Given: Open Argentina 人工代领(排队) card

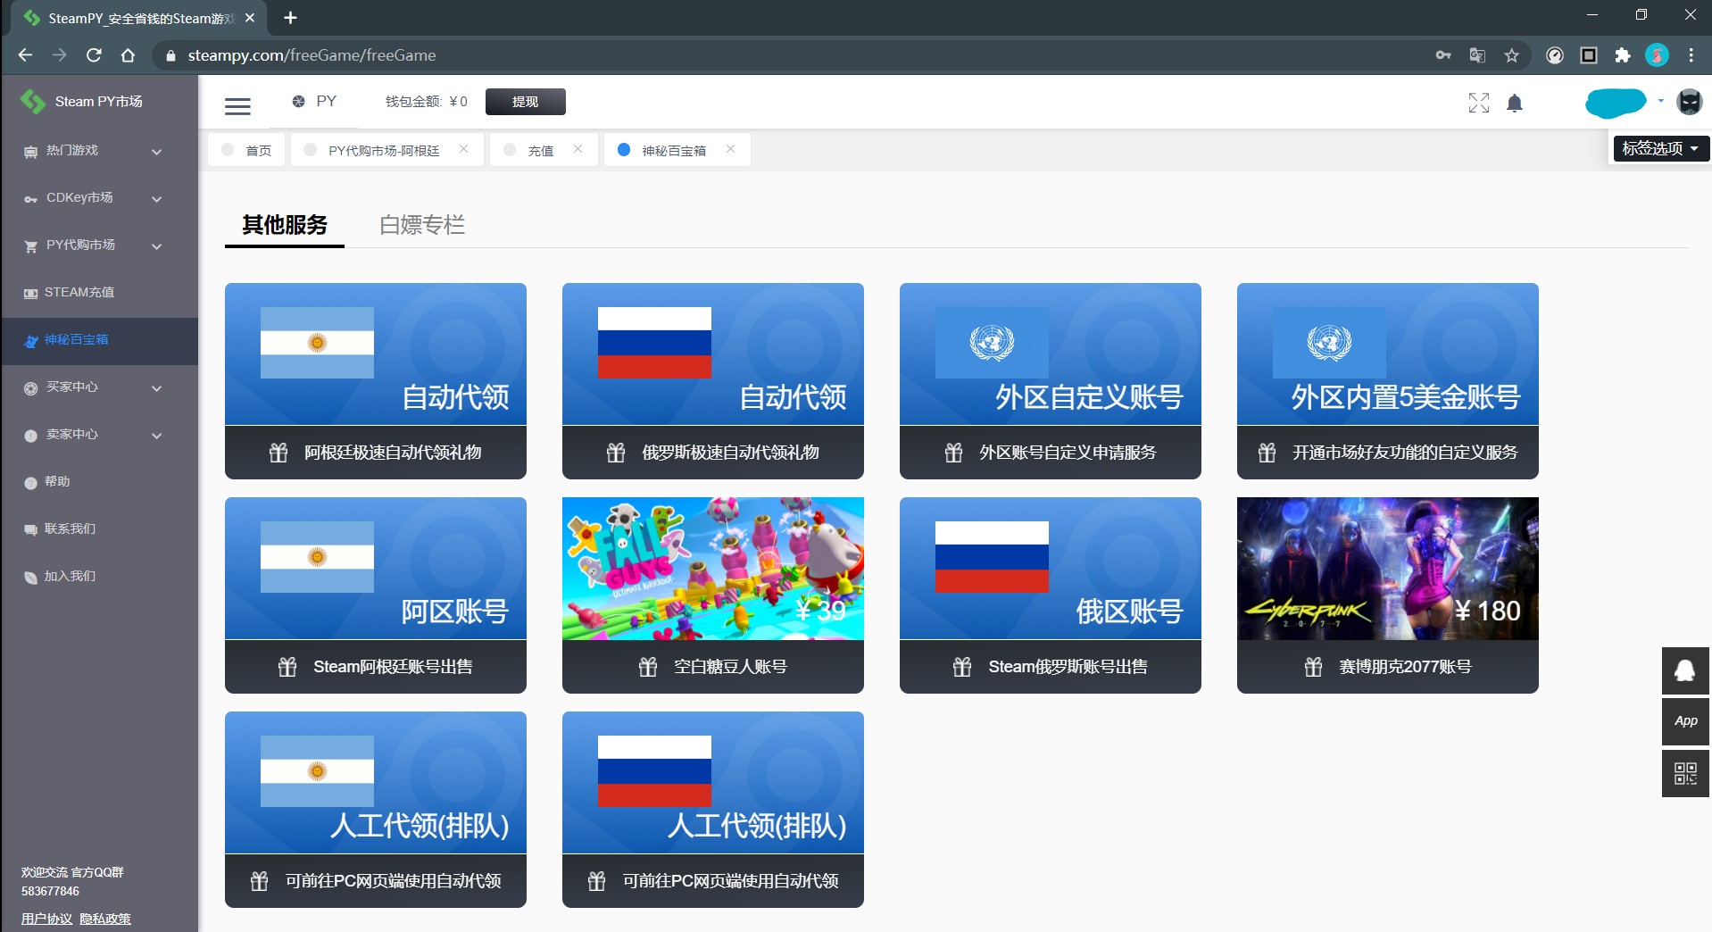Looking at the screenshot, I should (x=376, y=810).
